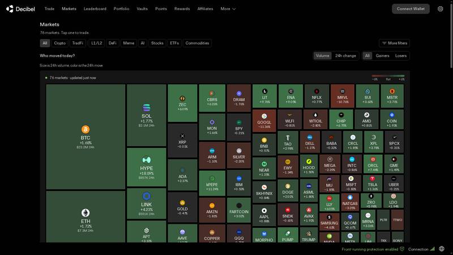Click the language globe icon
453x255 pixels.
coord(442,249)
